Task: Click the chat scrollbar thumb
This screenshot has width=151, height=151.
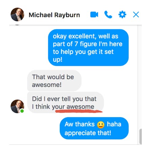Action: click(x=141, y=136)
